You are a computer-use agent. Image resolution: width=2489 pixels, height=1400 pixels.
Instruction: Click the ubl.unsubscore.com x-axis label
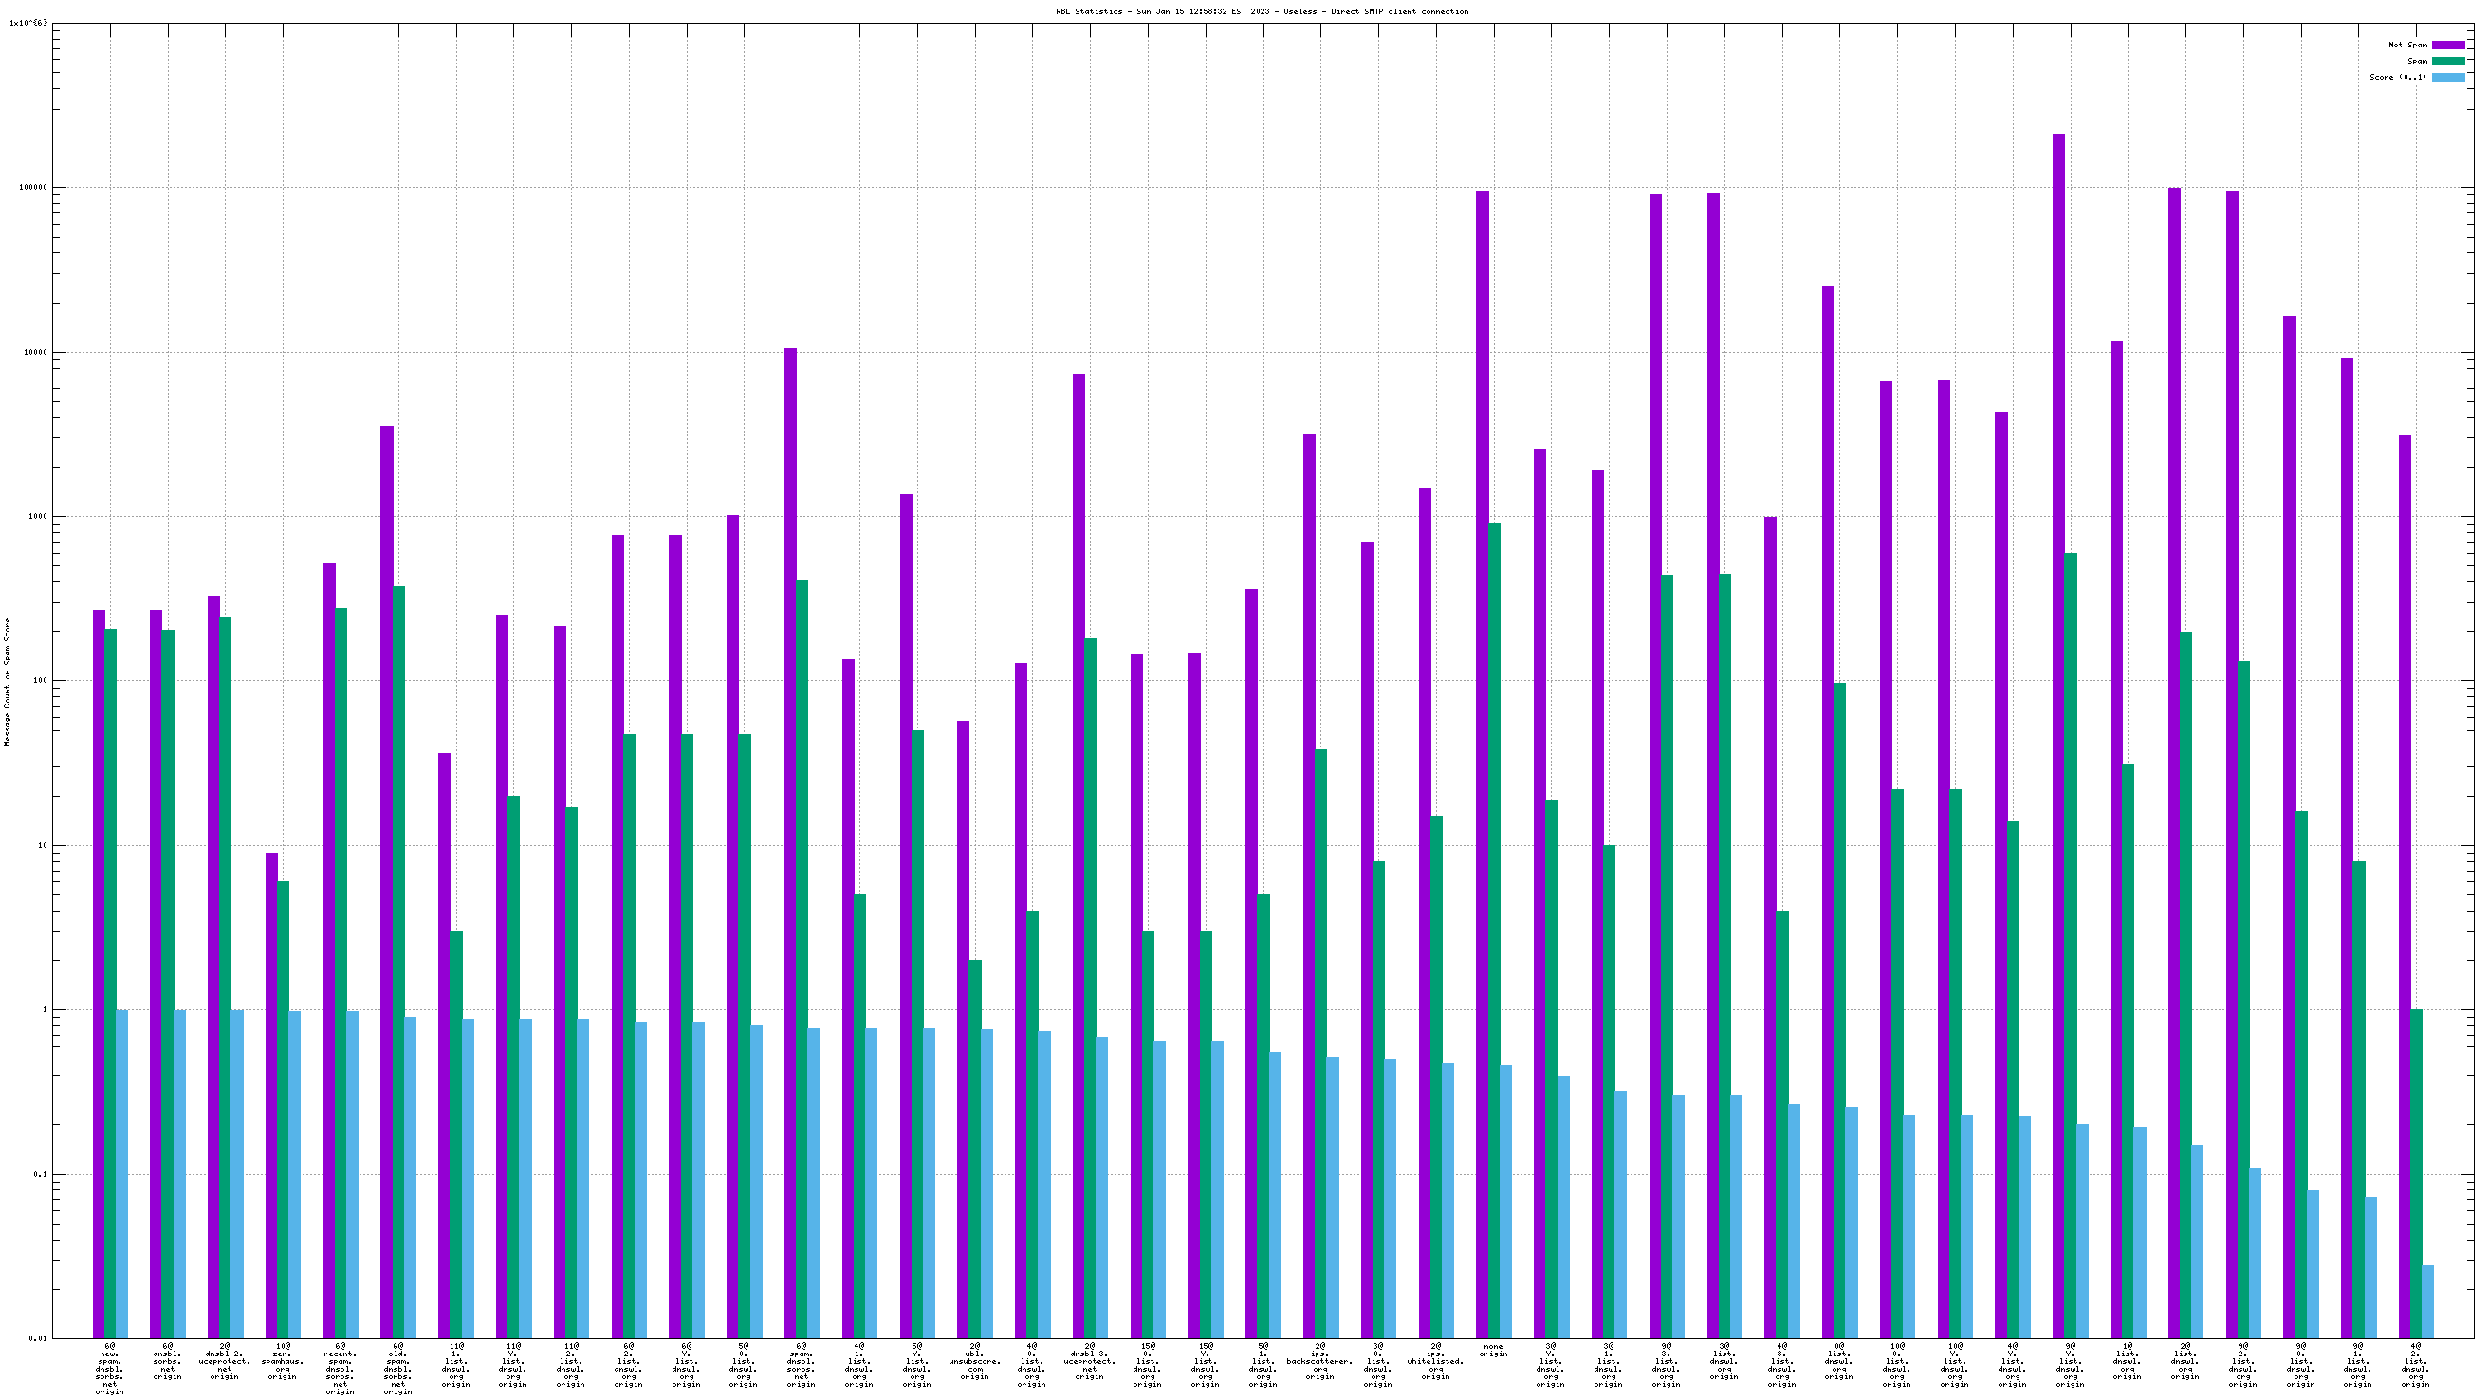(x=974, y=1360)
